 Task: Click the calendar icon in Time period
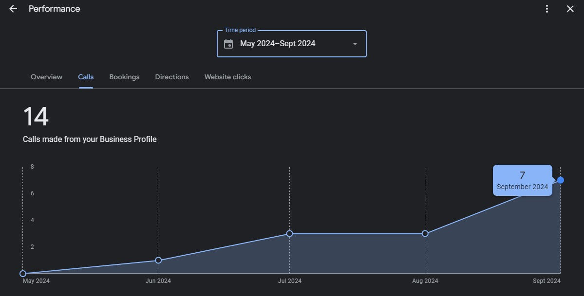(228, 44)
